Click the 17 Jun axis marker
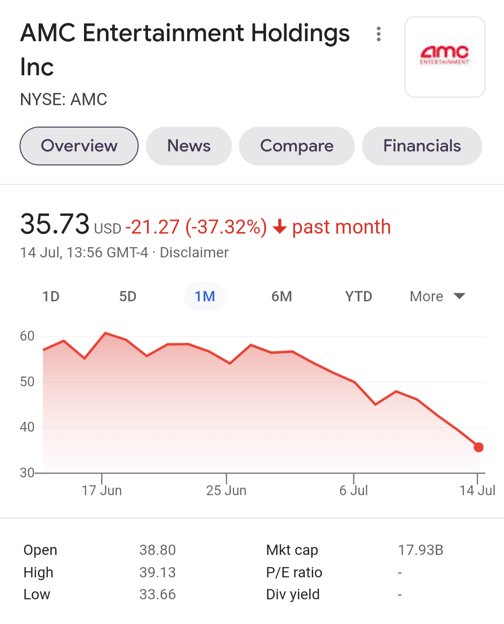 click(102, 490)
